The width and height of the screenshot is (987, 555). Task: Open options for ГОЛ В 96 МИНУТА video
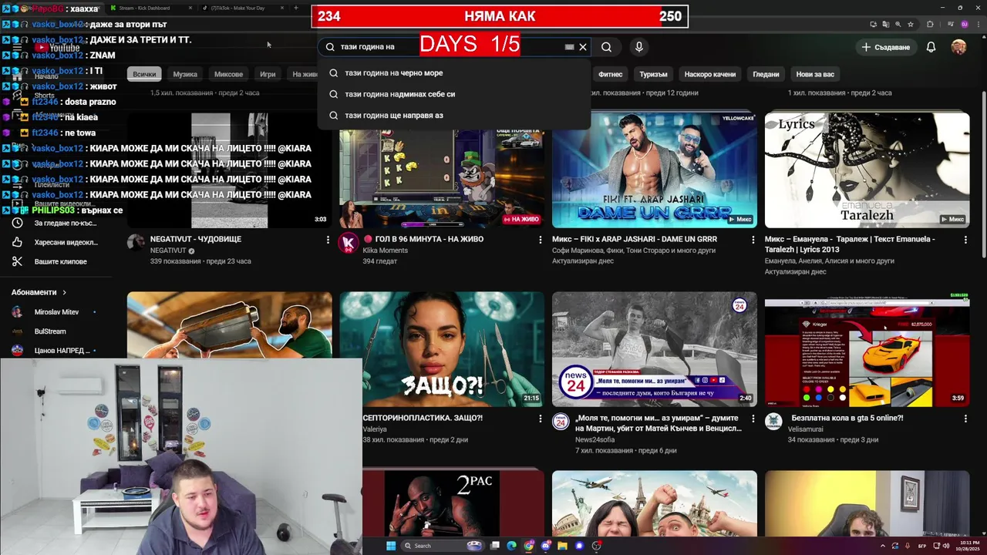(x=541, y=240)
